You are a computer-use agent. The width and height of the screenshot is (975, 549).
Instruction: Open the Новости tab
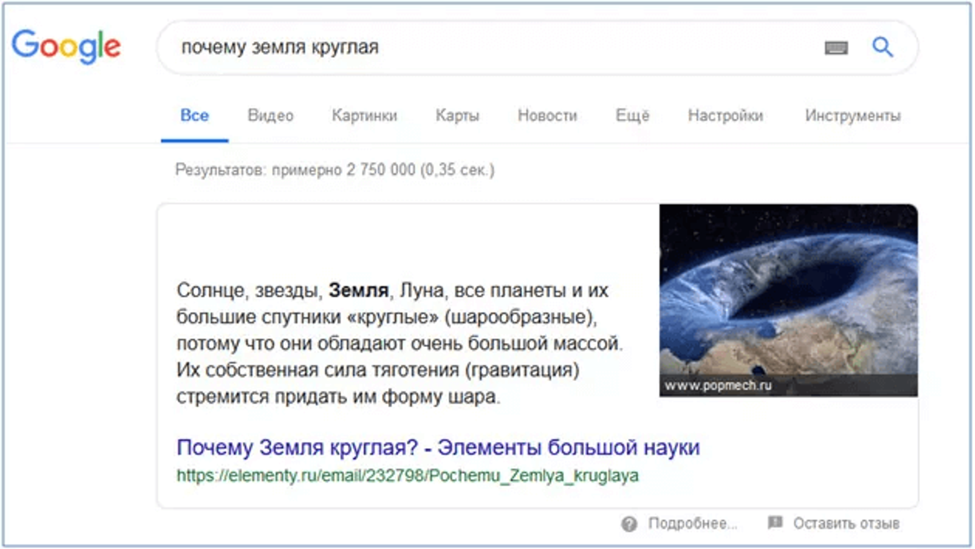(x=547, y=115)
